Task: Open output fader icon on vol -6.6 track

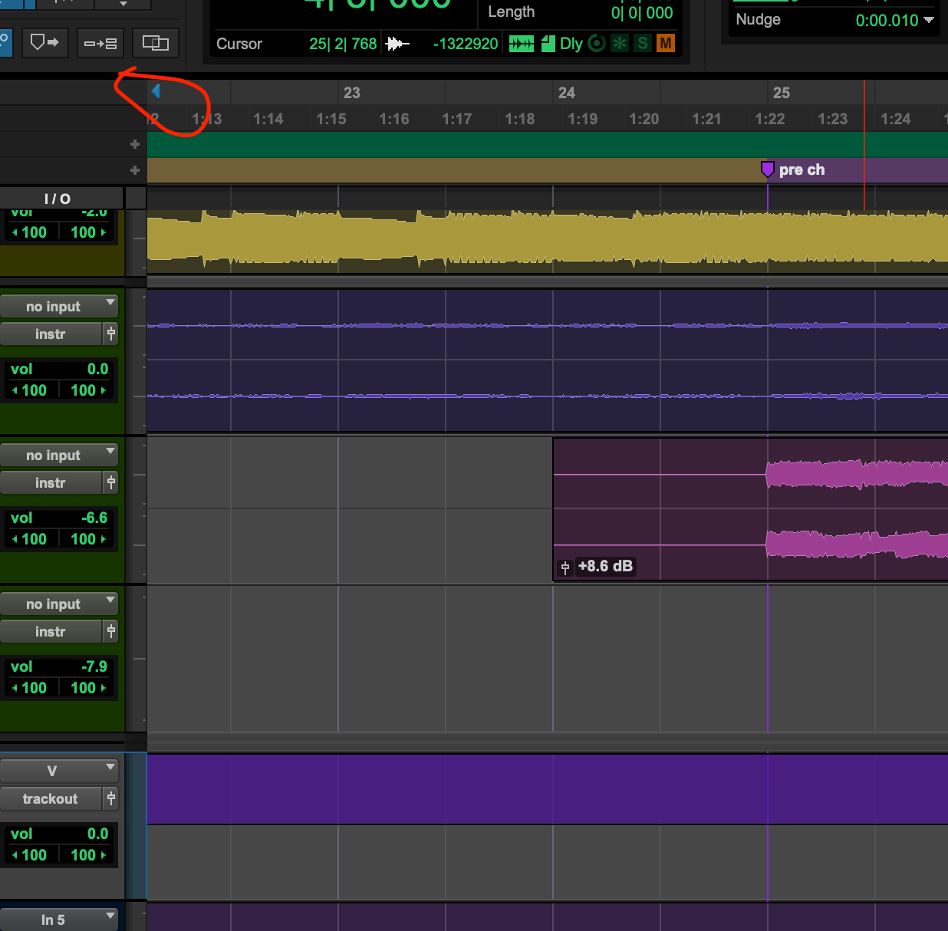Action: click(111, 482)
